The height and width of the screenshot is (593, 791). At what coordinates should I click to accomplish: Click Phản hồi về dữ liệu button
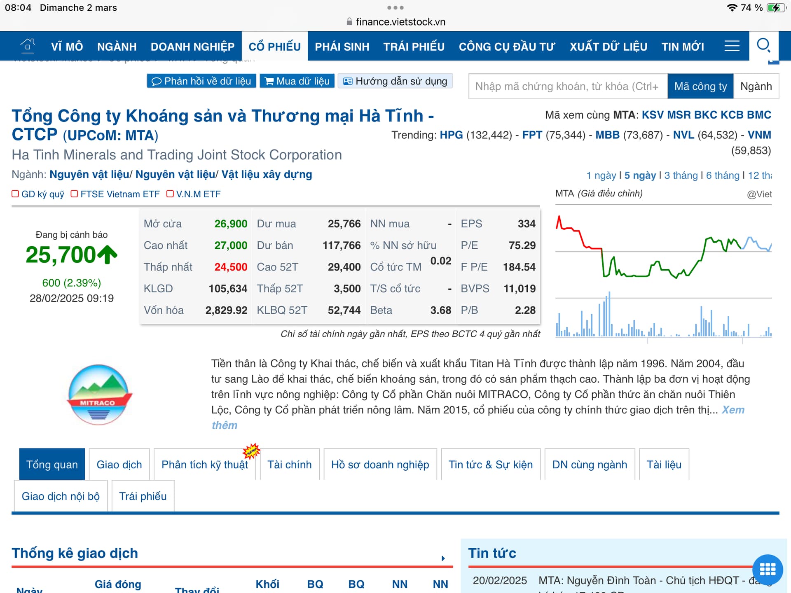point(201,81)
